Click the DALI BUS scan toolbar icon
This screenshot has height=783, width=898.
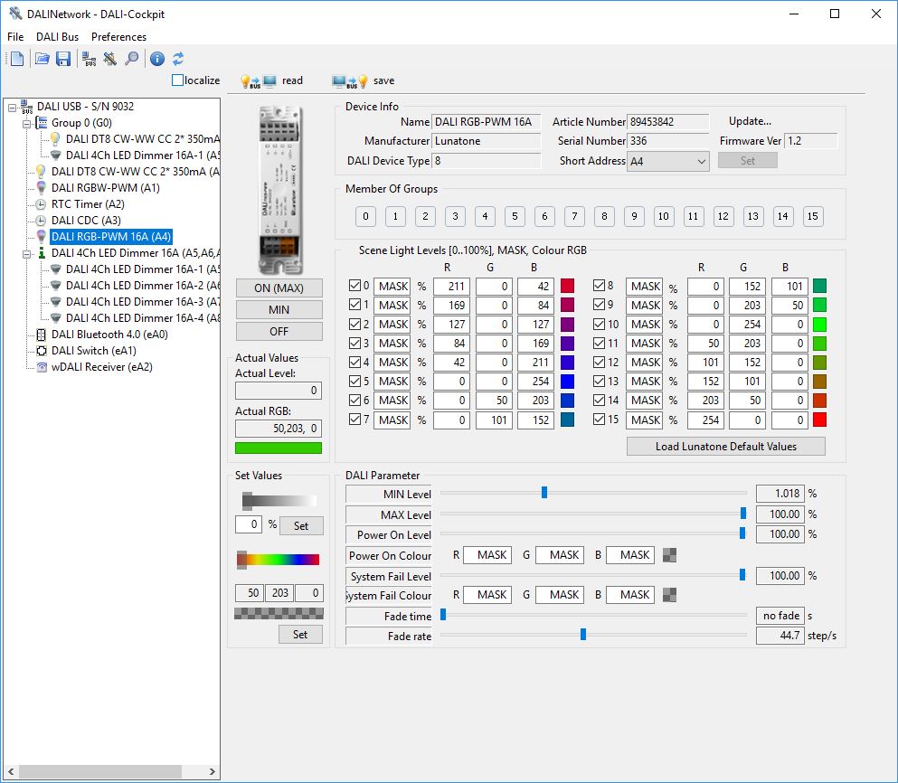(89, 59)
